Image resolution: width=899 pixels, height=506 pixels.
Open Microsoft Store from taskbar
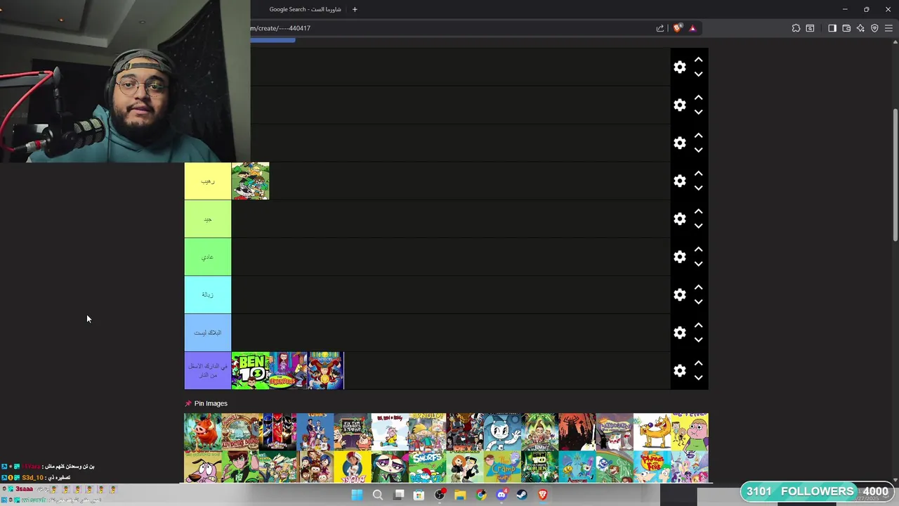point(419,495)
